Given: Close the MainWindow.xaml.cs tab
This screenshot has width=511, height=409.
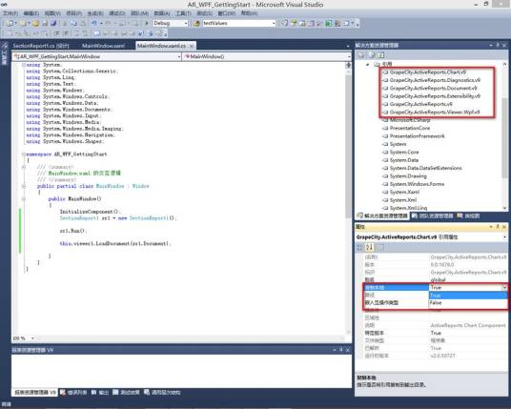Looking at the screenshot, I should point(192,46).
